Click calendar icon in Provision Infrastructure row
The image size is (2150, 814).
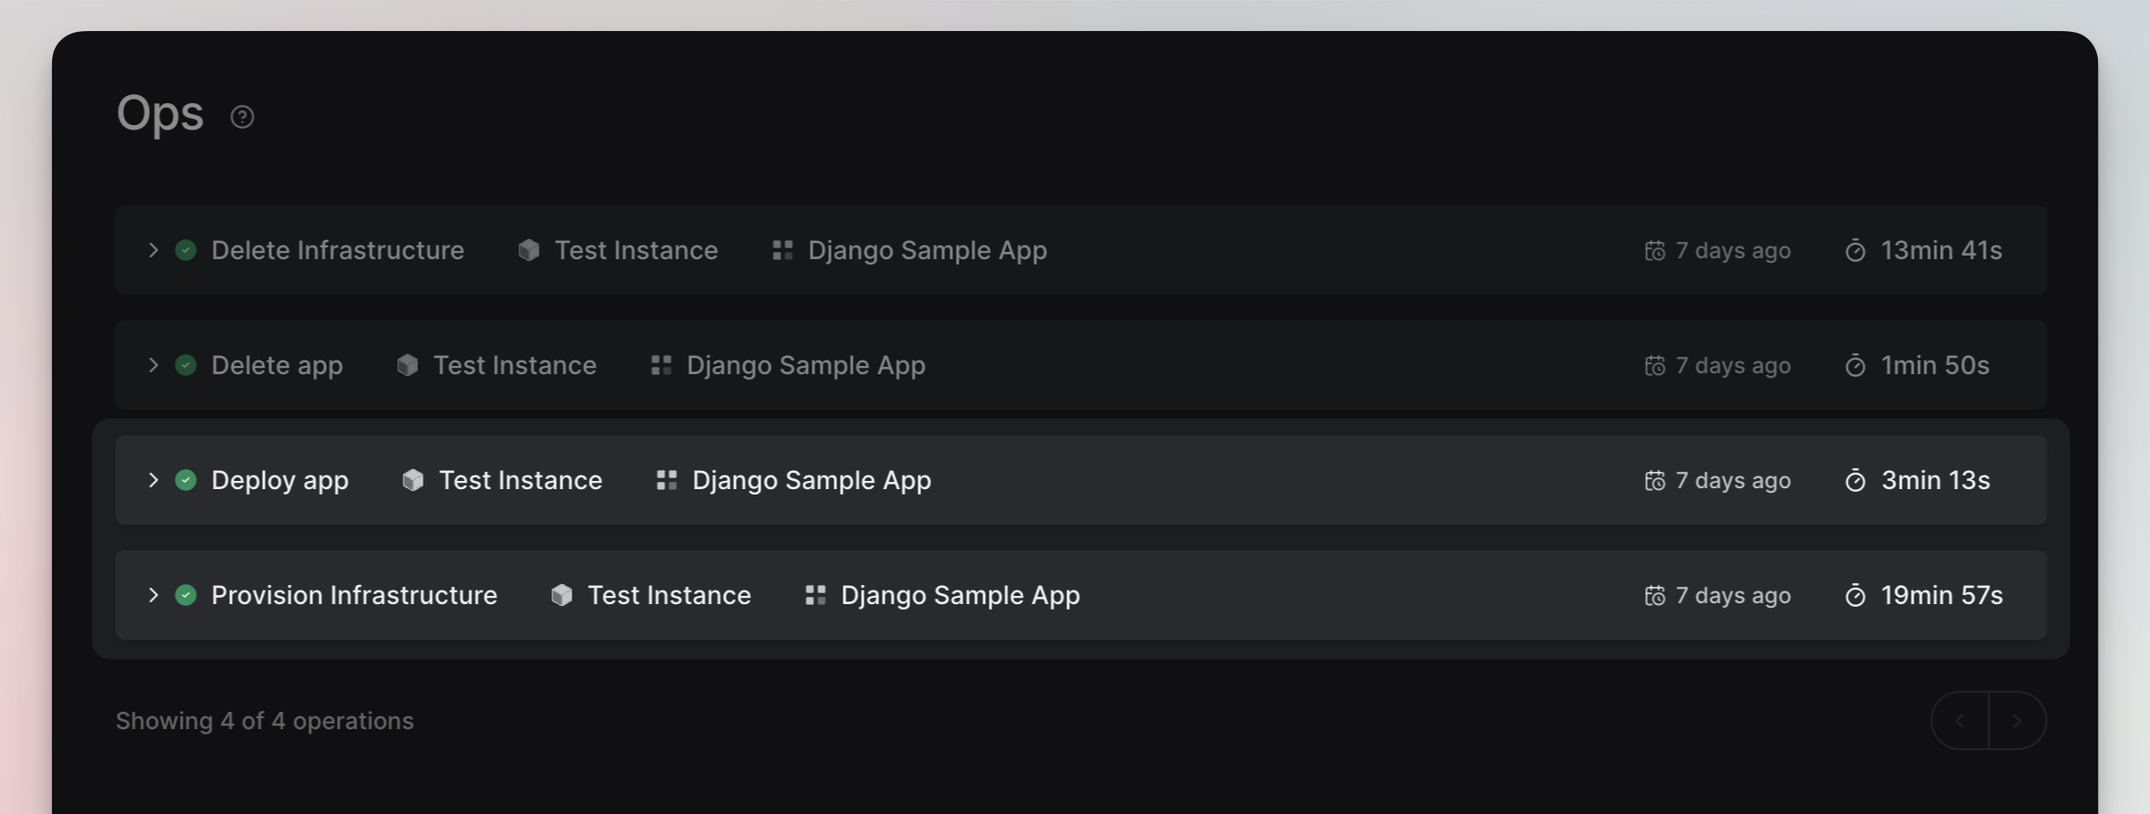1654,595
